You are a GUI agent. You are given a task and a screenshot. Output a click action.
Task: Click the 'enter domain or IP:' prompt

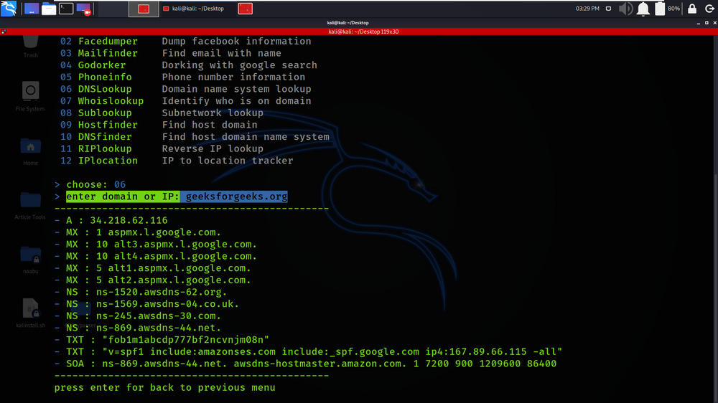pos(123,196)
